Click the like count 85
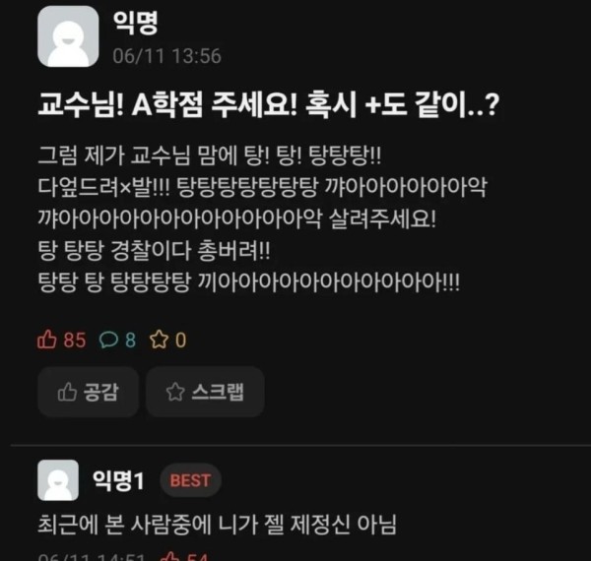 tap(75, 340)
